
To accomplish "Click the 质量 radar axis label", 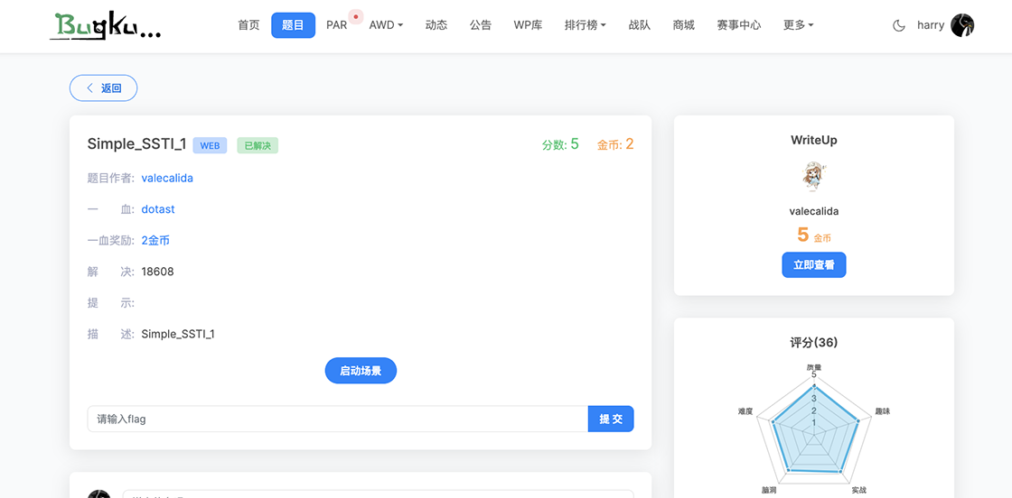I will coord(814,367).
